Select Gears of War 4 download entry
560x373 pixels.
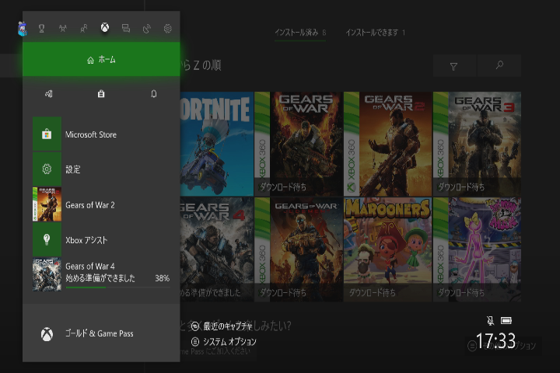click(x=101, y=274)
